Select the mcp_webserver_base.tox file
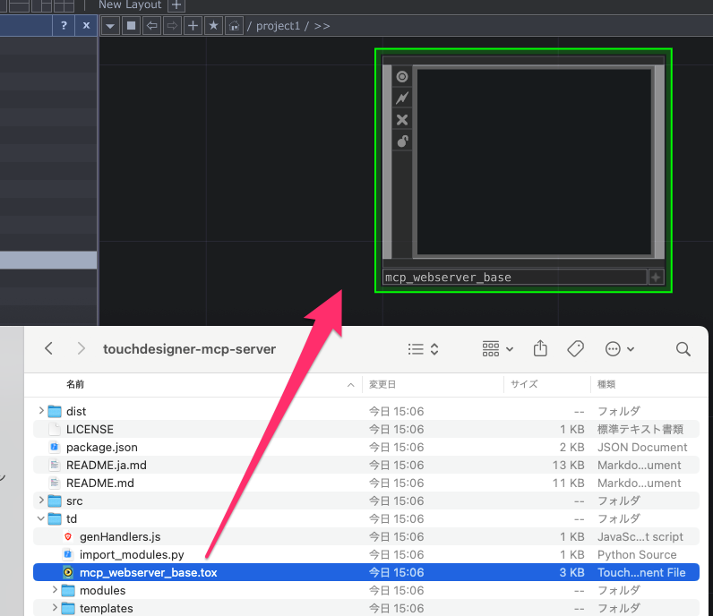 pos(148,572)
